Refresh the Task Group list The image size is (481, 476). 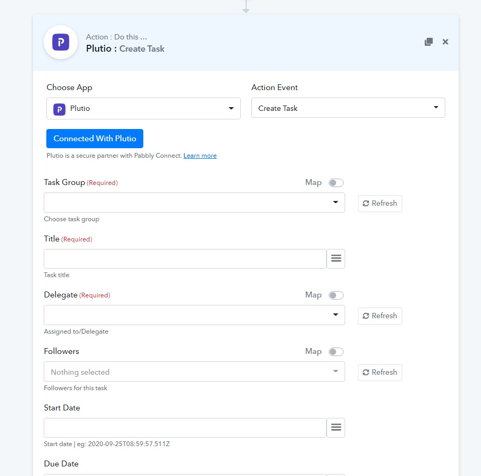380,204
